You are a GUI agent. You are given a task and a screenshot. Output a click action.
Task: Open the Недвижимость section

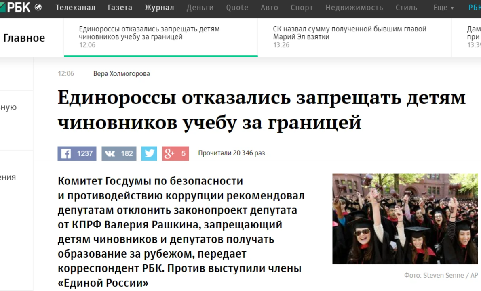pos(354,7)
